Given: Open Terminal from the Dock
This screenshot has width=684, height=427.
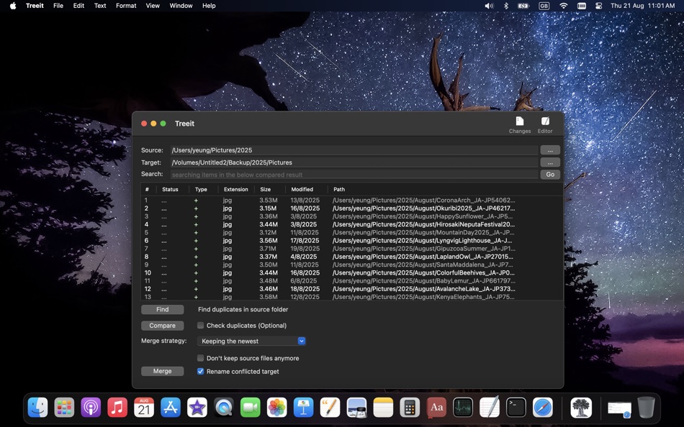Looking at the screenshot, I should click(516, 408).
